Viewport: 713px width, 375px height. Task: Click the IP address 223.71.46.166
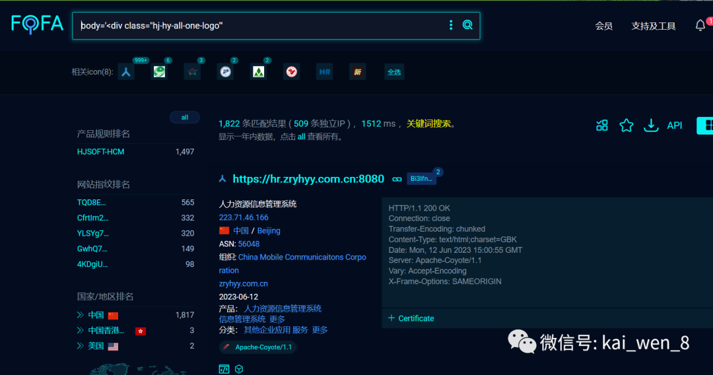244,217
